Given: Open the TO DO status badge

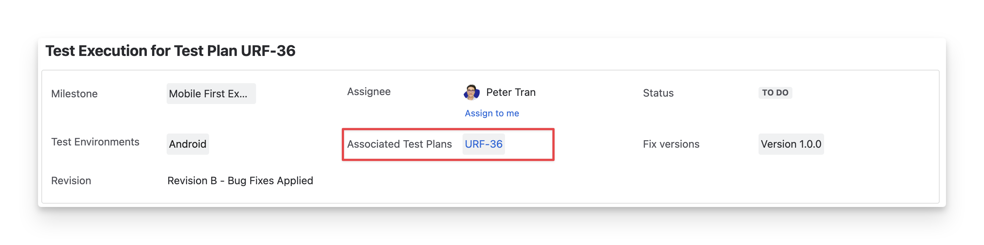Looking at the screenshot, I should click(775, 93).
